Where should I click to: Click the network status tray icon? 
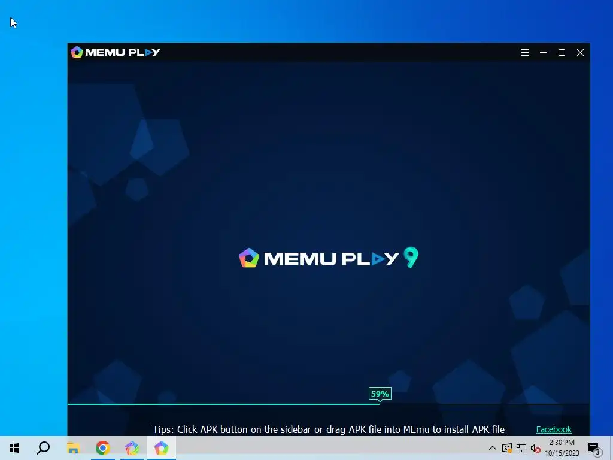(521, 448)
